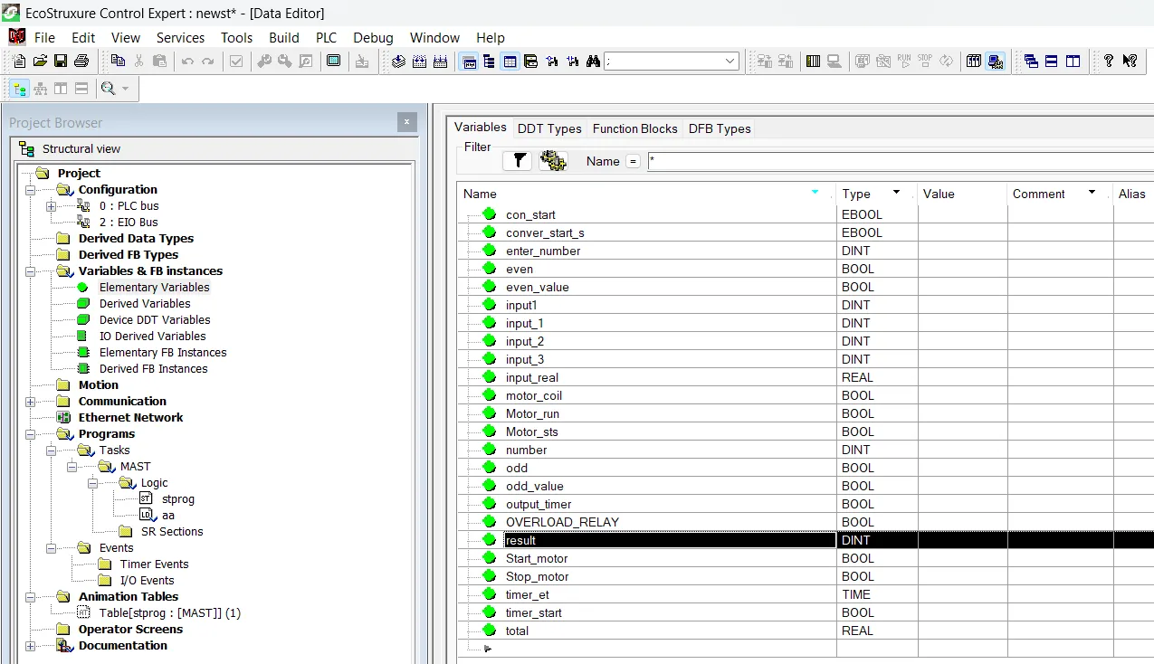Expand the Documentation tree node
1154x664 pixels.
[30, 646]
